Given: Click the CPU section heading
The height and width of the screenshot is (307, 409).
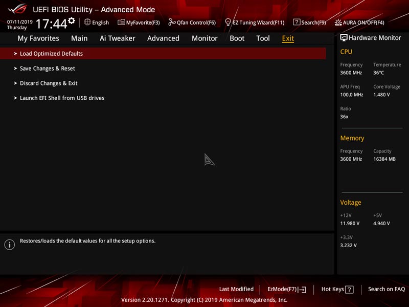Looking at the screenshot, I should (x=346, y=52).
